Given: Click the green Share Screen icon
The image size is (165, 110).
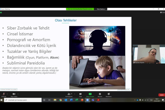Looking at the screenshot, I should tap(90, 94).
